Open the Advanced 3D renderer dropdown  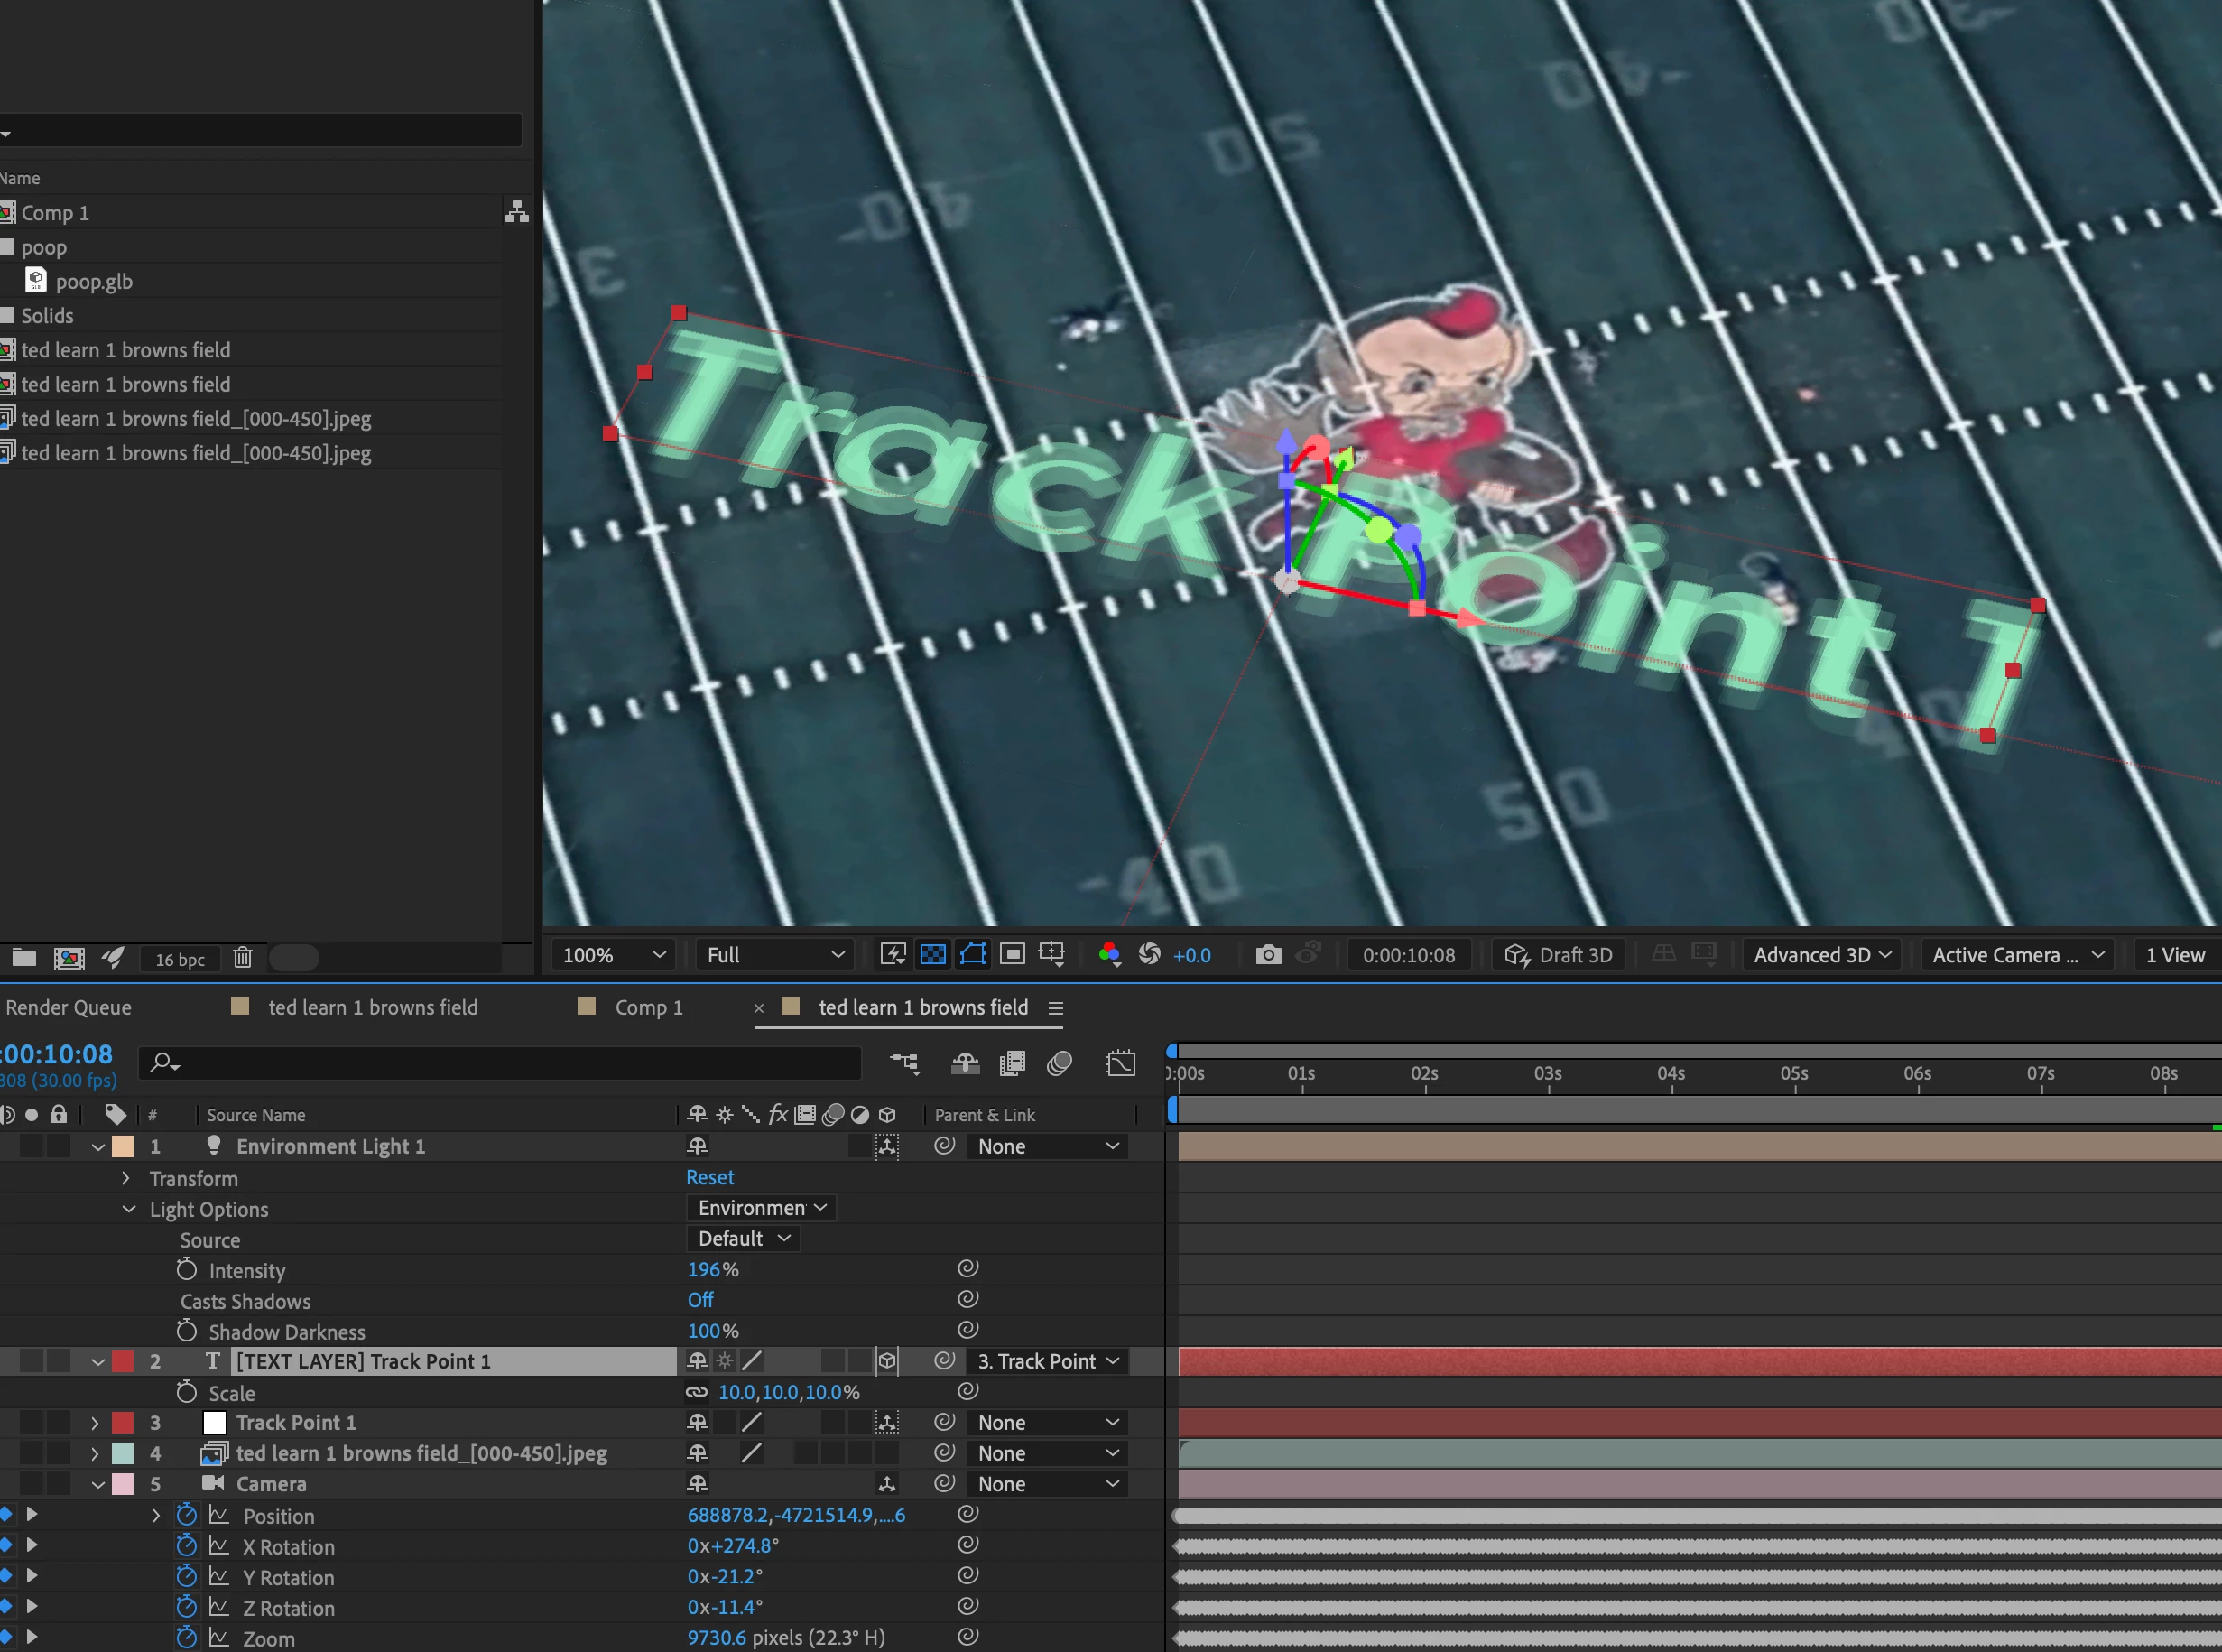pyautogui.click(x=1821, y=954)
